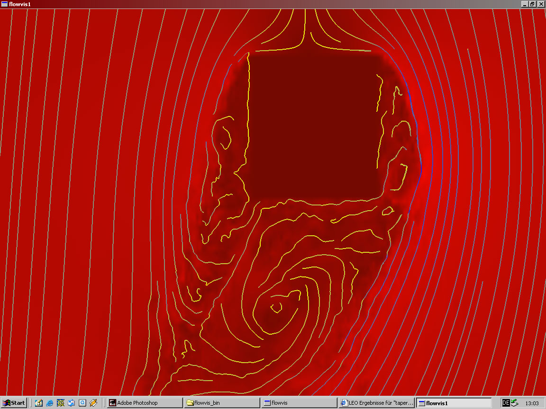Screen dimensions: 546x409
Task: Minimize the flowvis1 window
Action: coord(525,4)
